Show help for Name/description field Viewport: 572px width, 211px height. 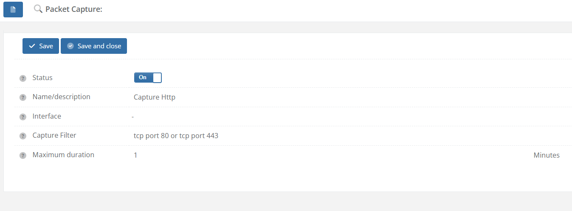click(x=23, y=97)
